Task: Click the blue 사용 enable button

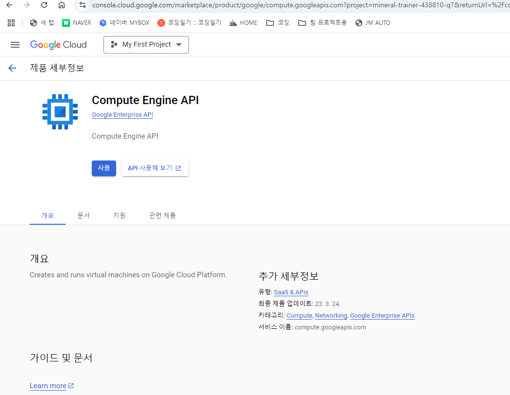Action: click(104, 168)
